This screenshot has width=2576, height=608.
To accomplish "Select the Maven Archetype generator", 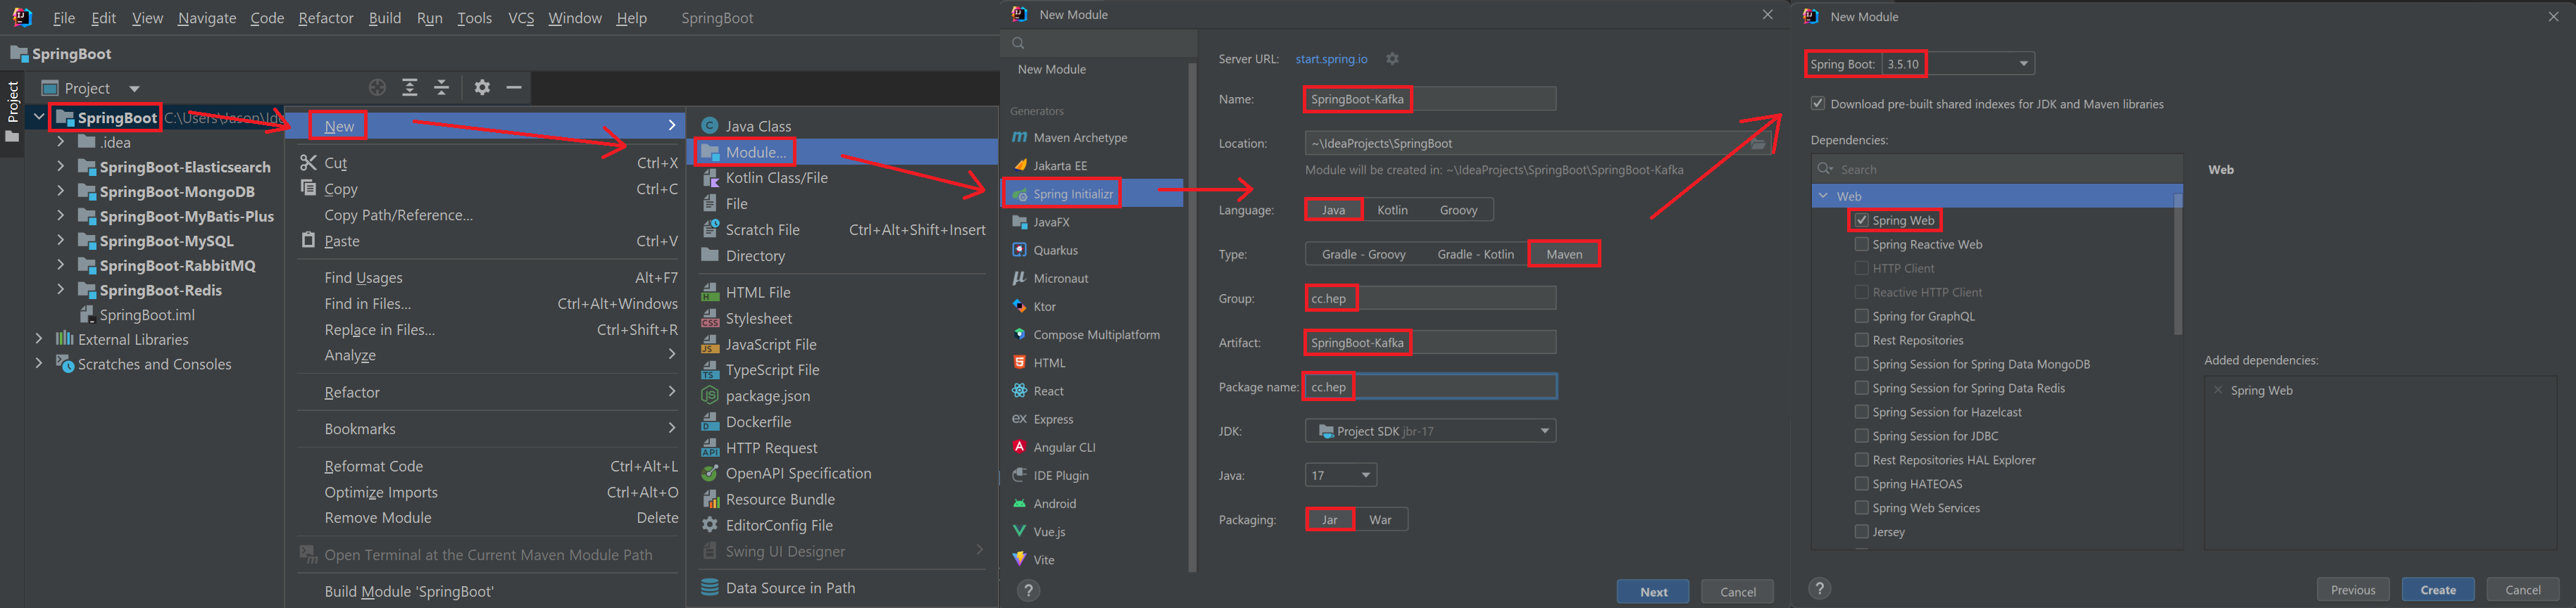I will pyautogui.click(x=1079, y=138).
